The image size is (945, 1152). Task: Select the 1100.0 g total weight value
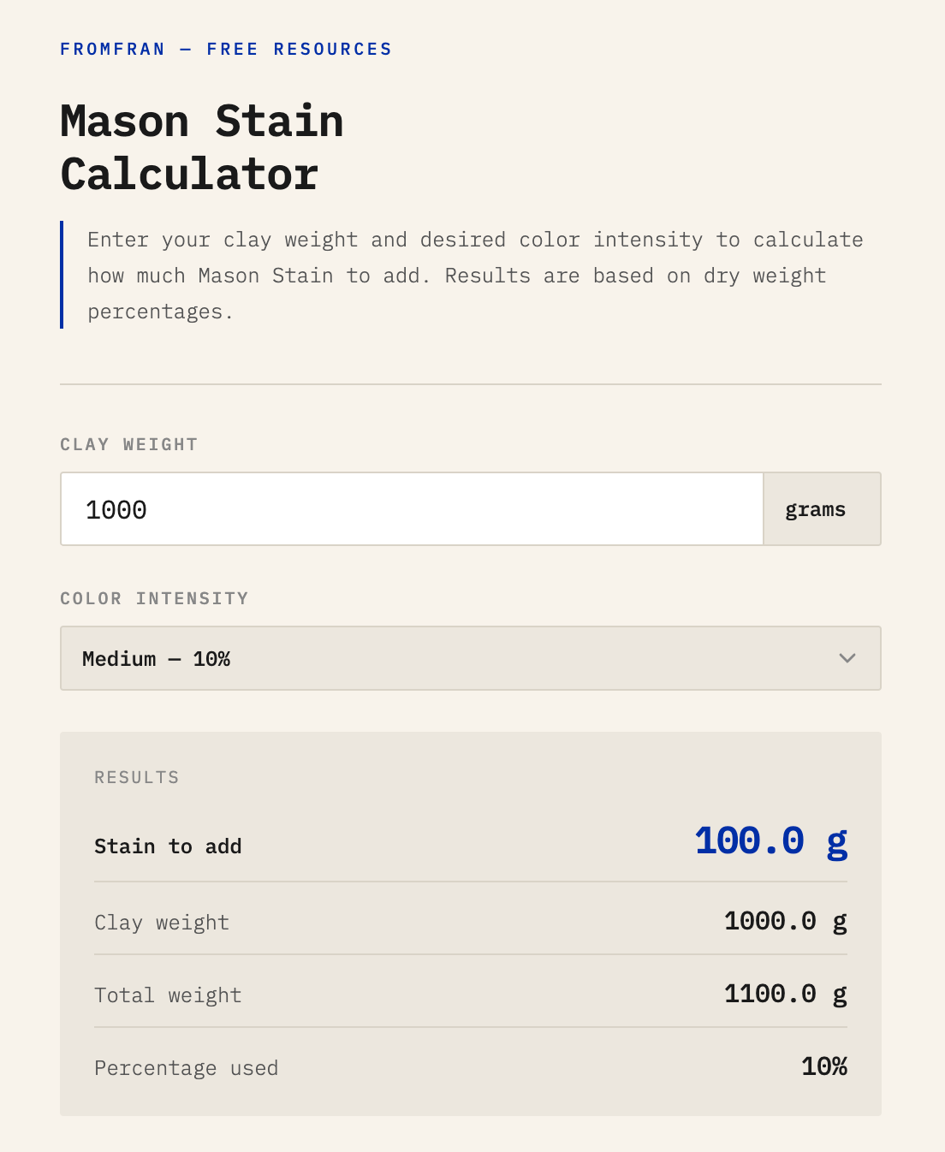click(785, 994)
